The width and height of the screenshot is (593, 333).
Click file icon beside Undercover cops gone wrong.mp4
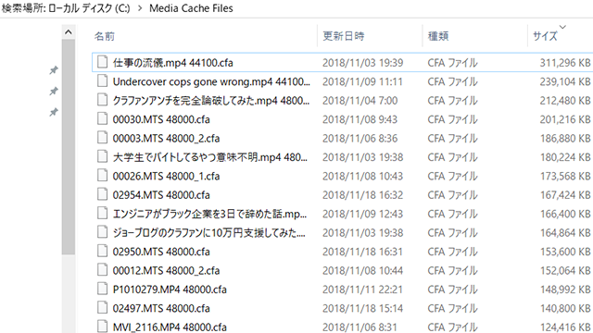(102, 80)
